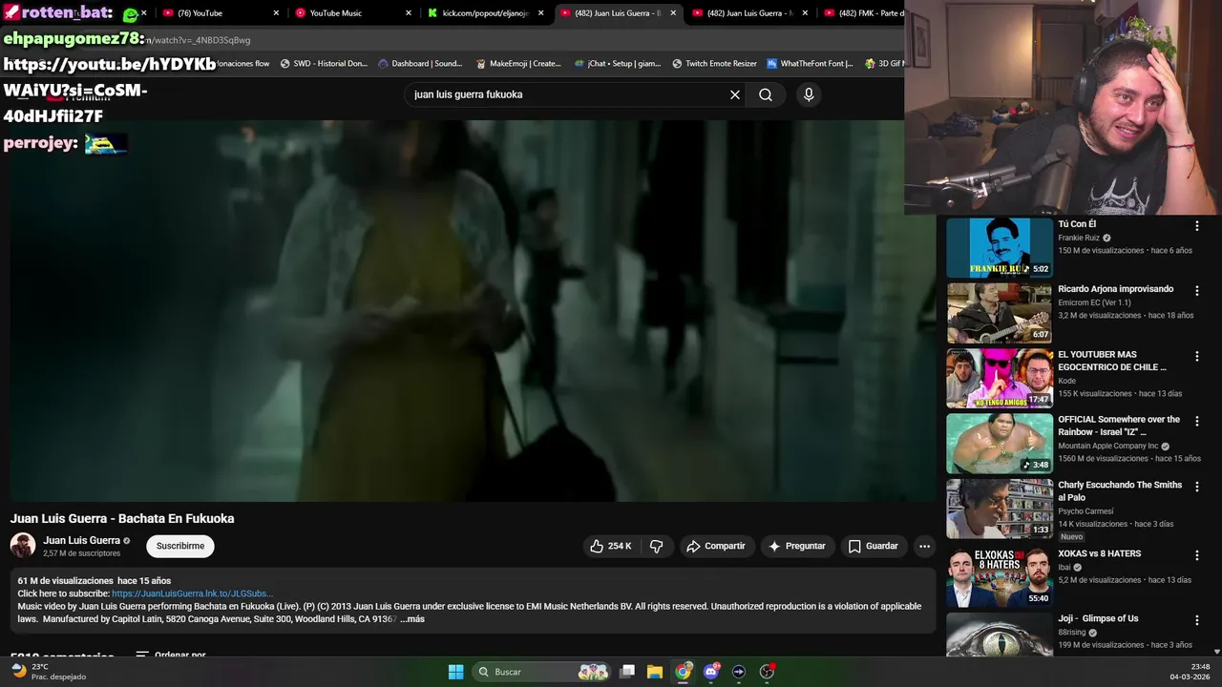Screen dimensions: 1222x687
Task: Play Ricardo Arjona improvisando thumbnail
Action: click(1000, 313)
